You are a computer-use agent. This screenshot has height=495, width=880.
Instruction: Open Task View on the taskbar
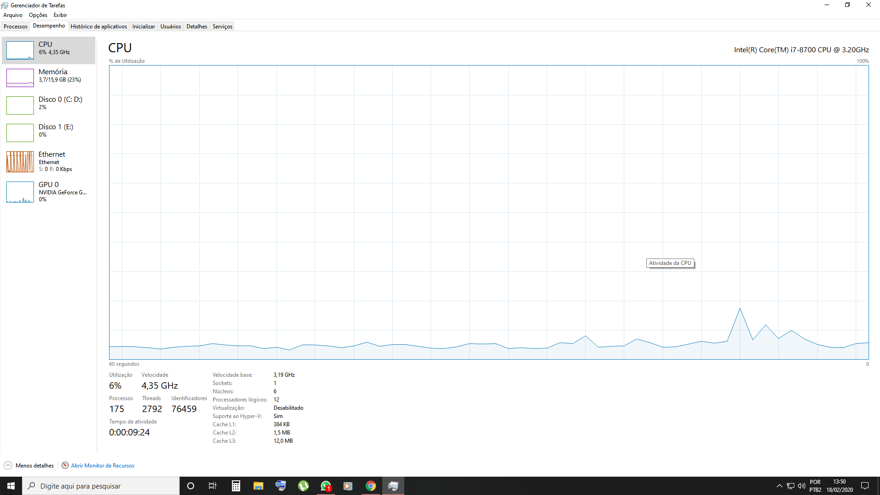(213, 486)
